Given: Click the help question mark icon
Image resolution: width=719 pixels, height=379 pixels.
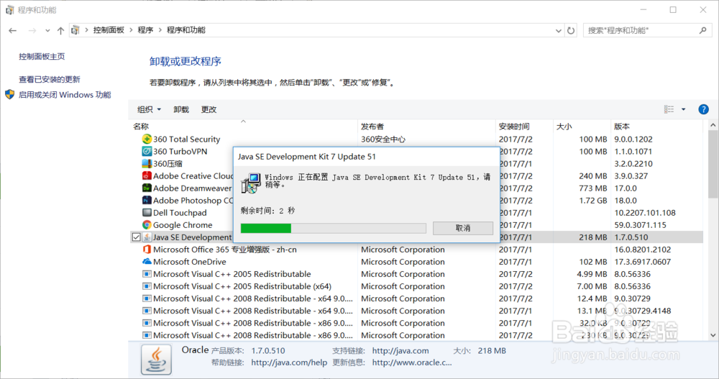Looking at the screenshot, I should point(703,109).
